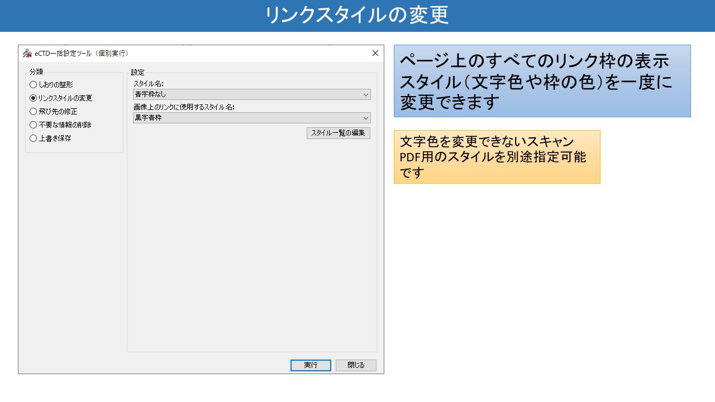Viewport: 715px width, 402px height.
Task: Click the 実行 button
Action: point(311,365)
